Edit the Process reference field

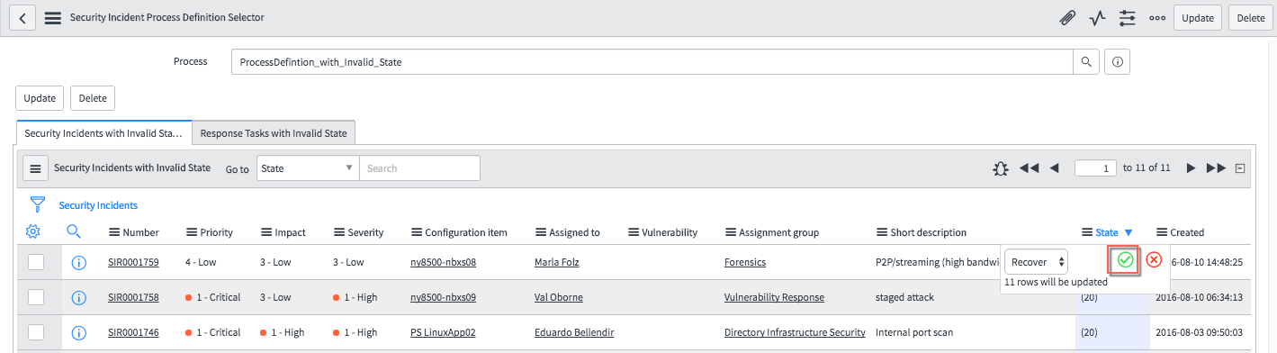(x=652, y=62)
